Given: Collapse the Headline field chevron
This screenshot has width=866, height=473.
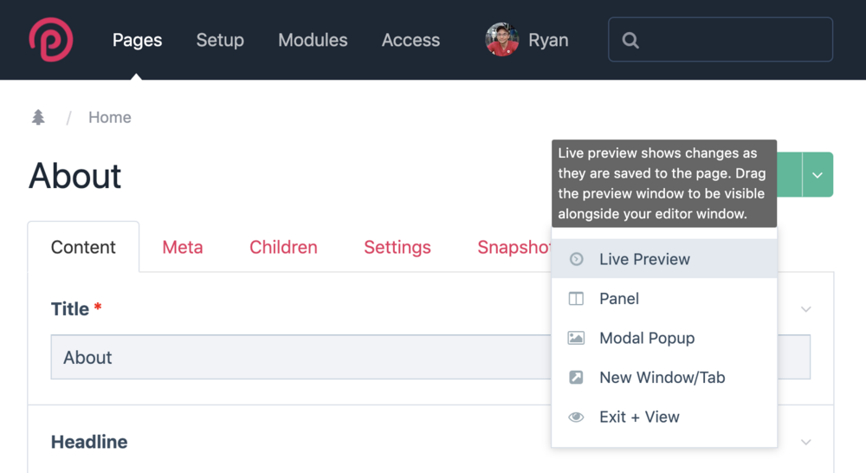Looking at the screenshot, I should [x=806, y=442].
